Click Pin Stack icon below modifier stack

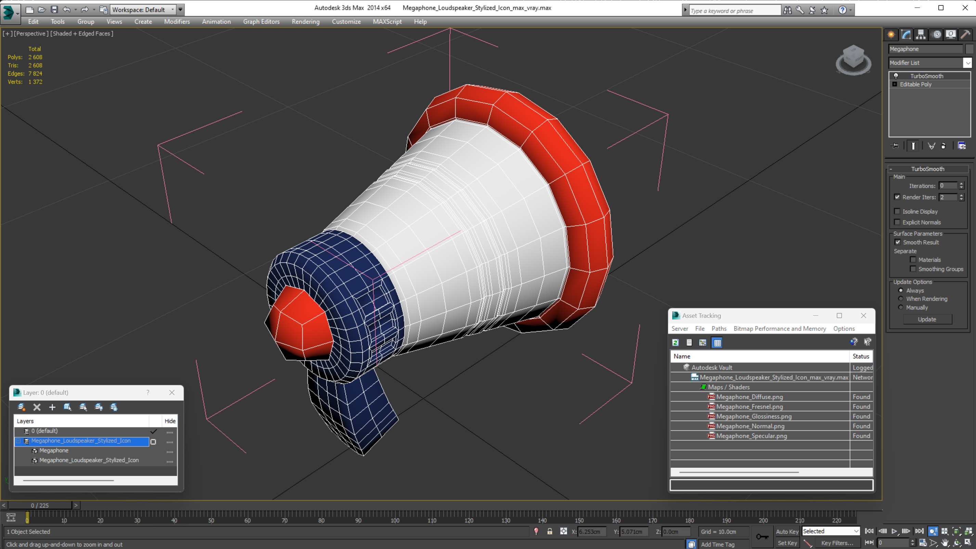point(895,145)
